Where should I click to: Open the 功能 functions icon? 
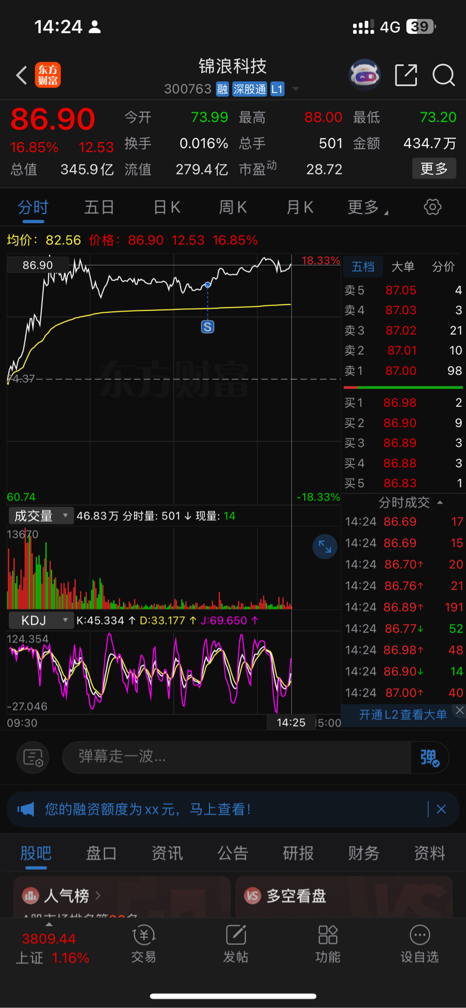[x=328, y=944]
